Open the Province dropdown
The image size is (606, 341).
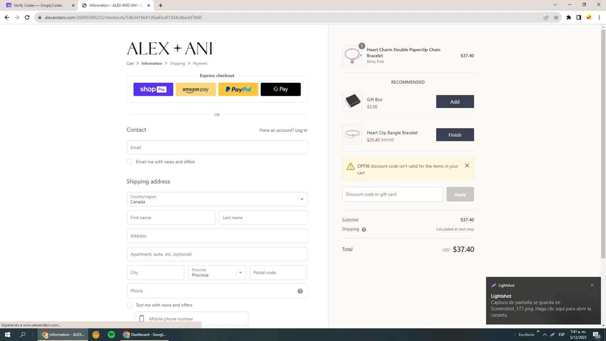click(217, 272)
